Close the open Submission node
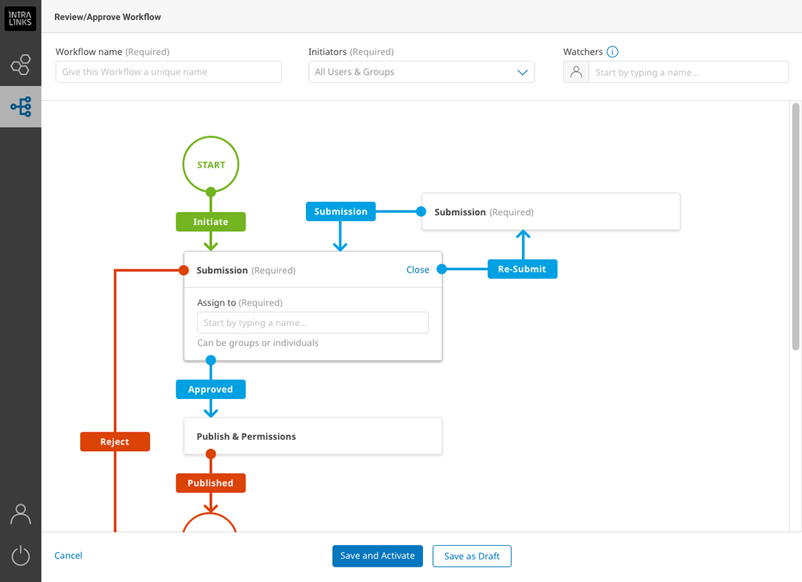Image resolution: width=802 pixels, height=582 pixels. (x=418, y=269)
